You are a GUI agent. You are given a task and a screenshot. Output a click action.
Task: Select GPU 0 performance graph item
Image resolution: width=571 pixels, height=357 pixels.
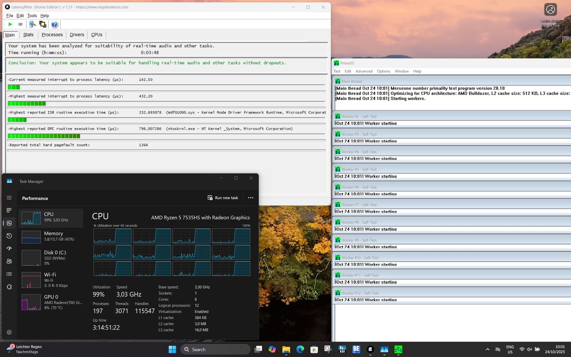51,302
